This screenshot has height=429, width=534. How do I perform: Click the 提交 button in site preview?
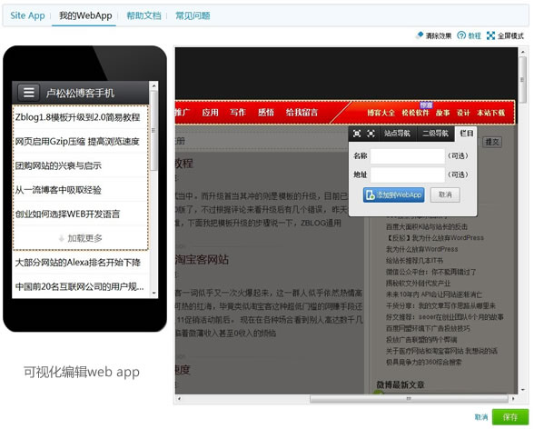point(492,142)
